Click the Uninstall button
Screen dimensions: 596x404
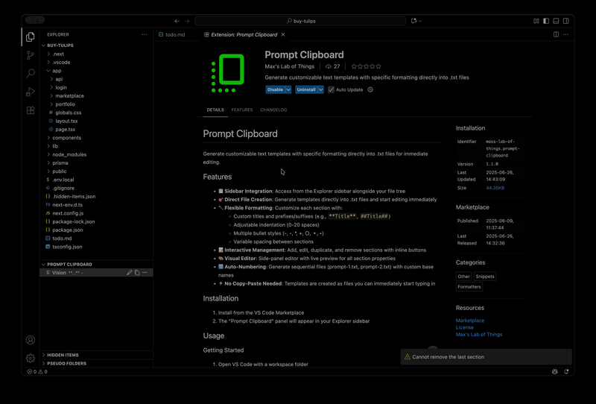(x=306, y=89)
